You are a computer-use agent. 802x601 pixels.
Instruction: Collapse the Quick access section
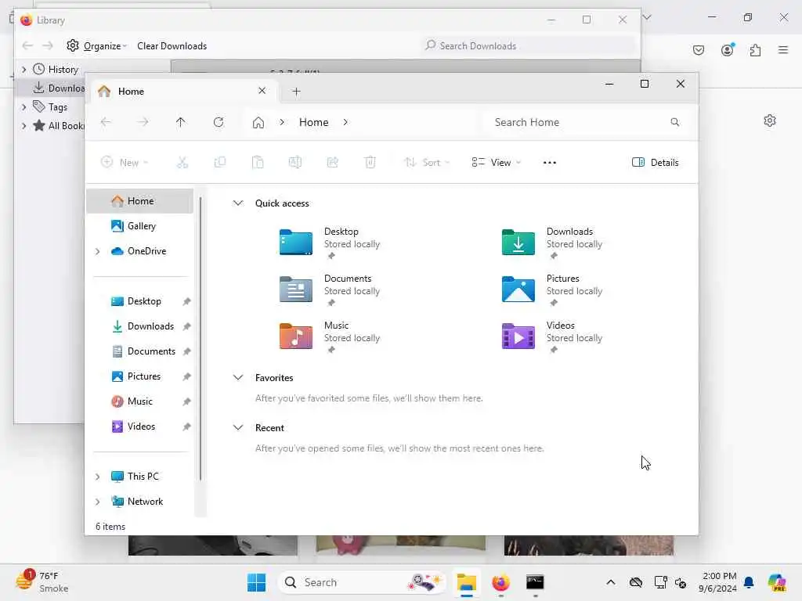(x=238, y=203)
